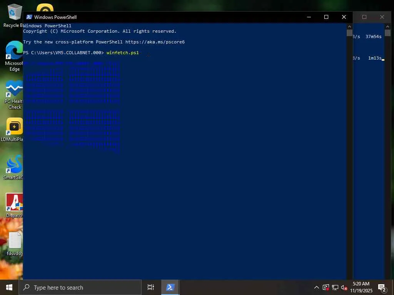
Task: Click the background window's scrollbar up arrow
Action: pyautogui.click(x=387, y=26)
